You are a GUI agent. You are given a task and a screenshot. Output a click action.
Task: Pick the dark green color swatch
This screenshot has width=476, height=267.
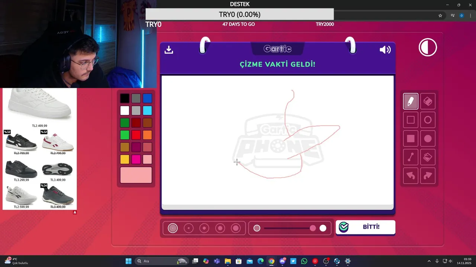pos(125,123)
